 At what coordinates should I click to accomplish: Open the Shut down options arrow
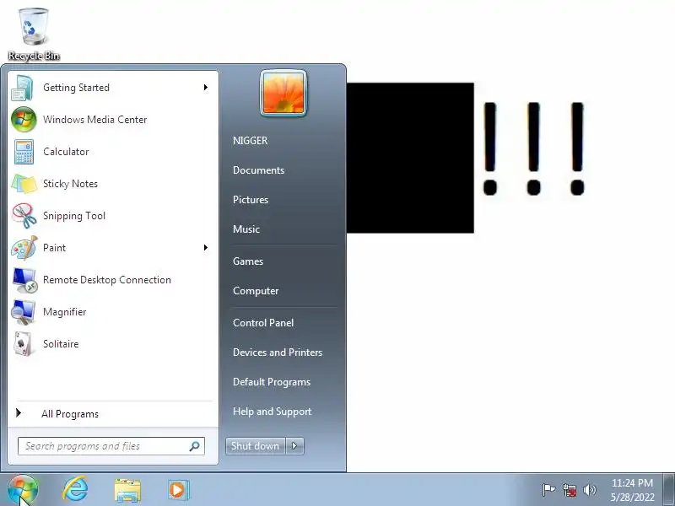point(294,446)
